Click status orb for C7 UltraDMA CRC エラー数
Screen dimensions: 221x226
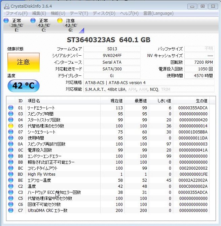click(x=11, y=211)
